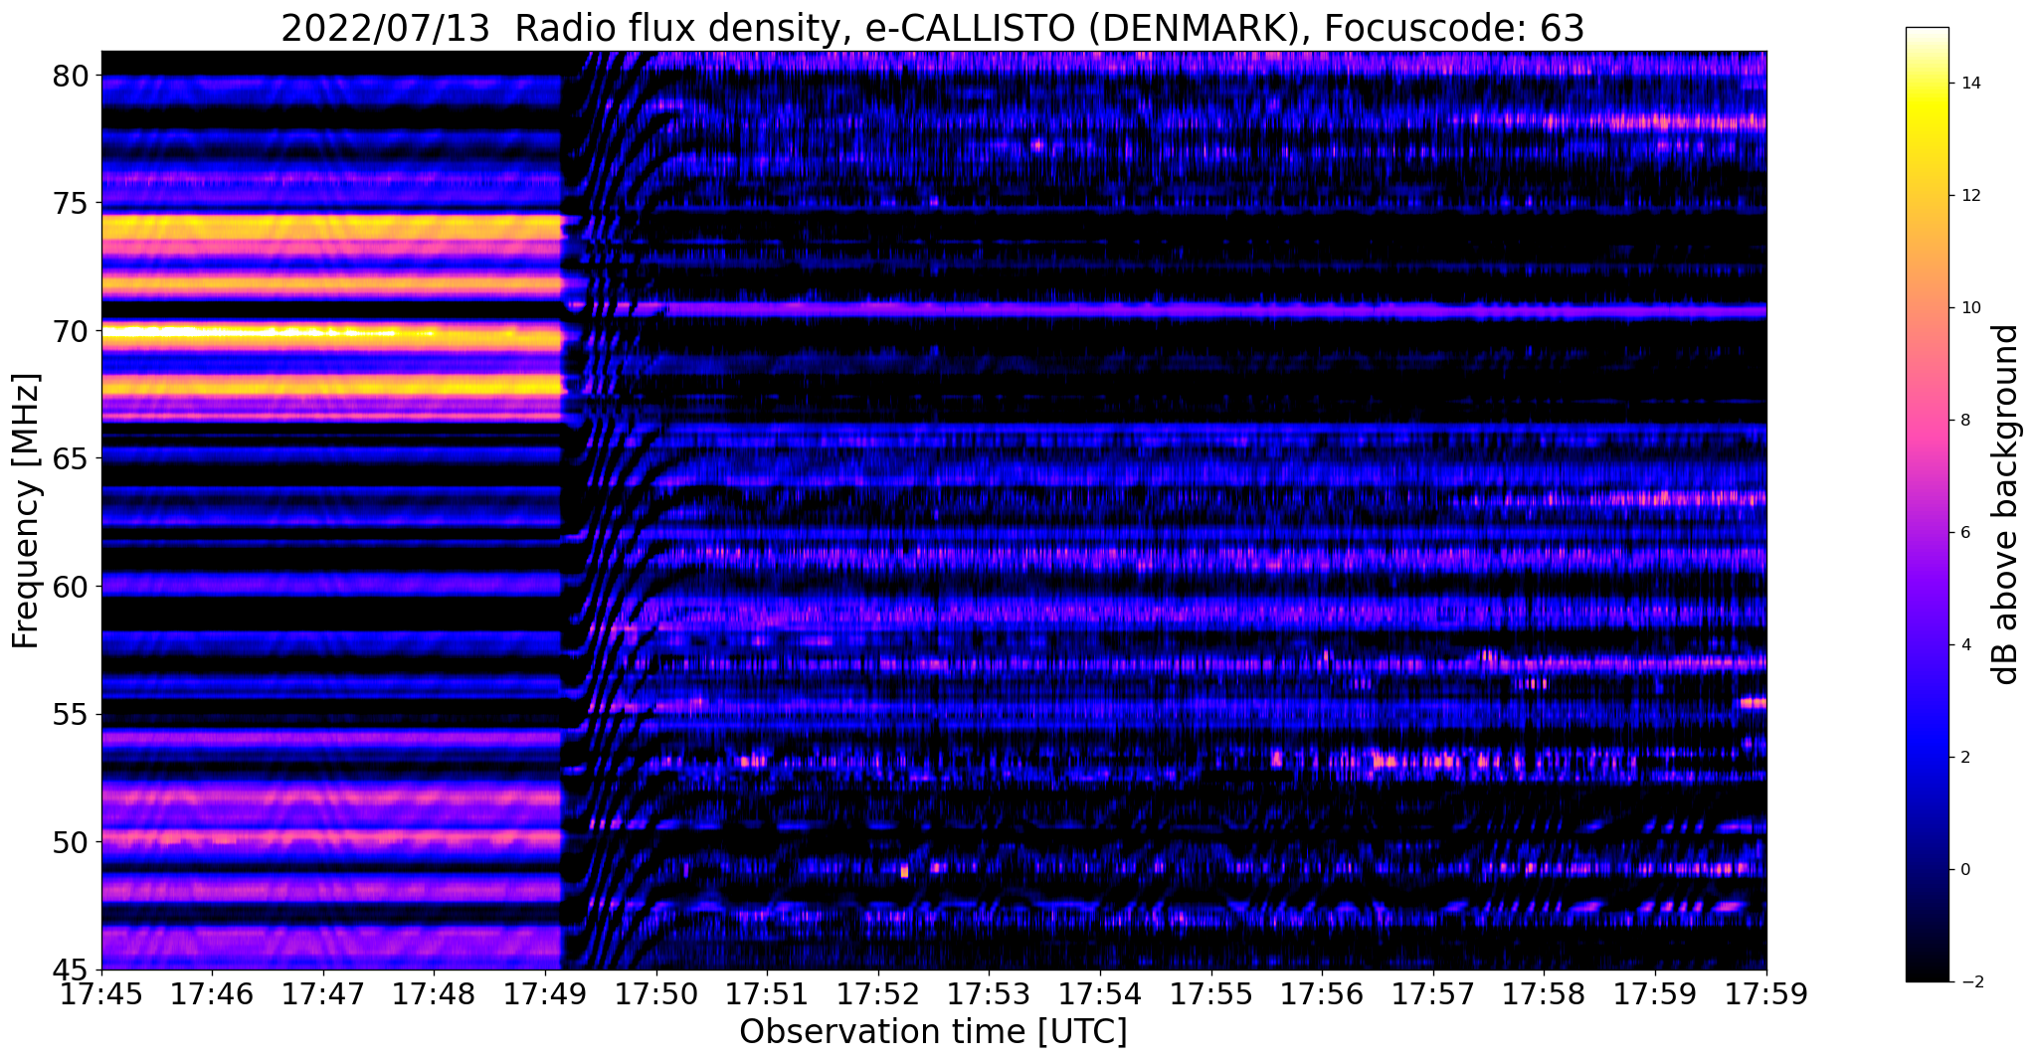The width and height of the screenshot is (2036, 1061).
Task: Click the 17:57 time tick label
Action: click(1433, 994)
